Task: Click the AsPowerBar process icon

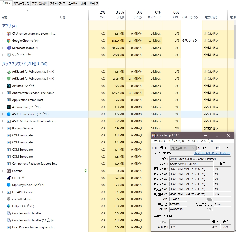Action: [x=9, y=107]
